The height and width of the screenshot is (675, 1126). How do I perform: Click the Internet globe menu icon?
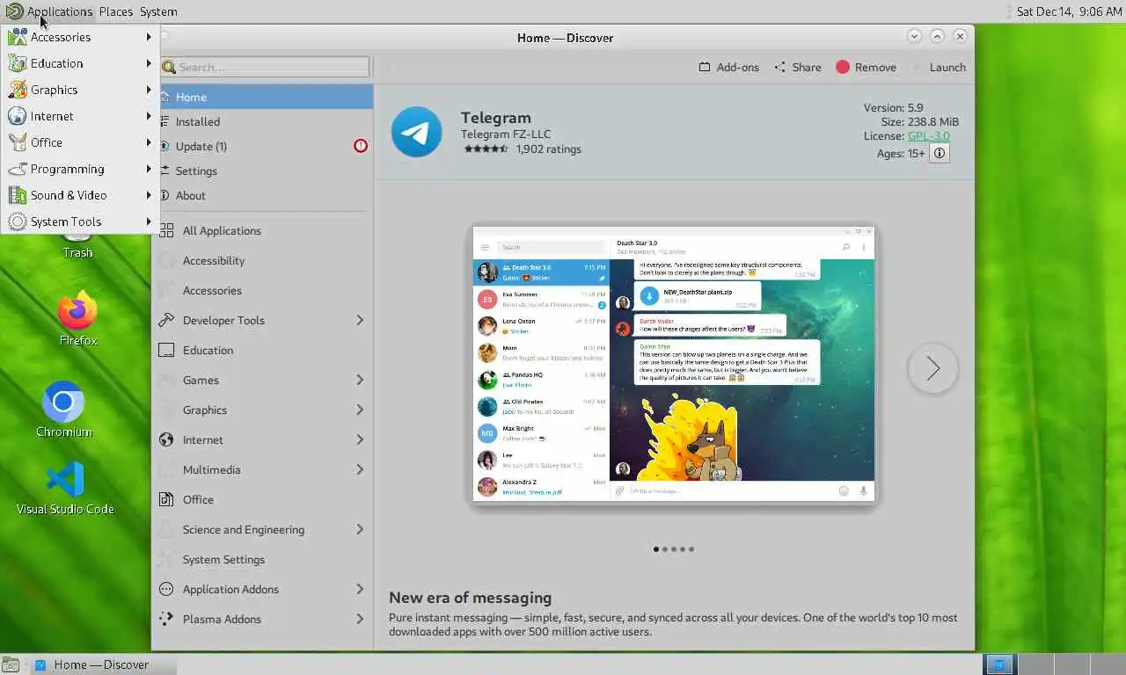(x=17, y=116)
